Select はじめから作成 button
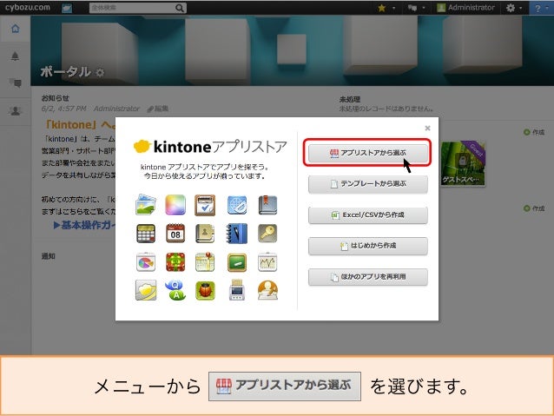This screenshot has width=554, height=416. coord(367,246)
